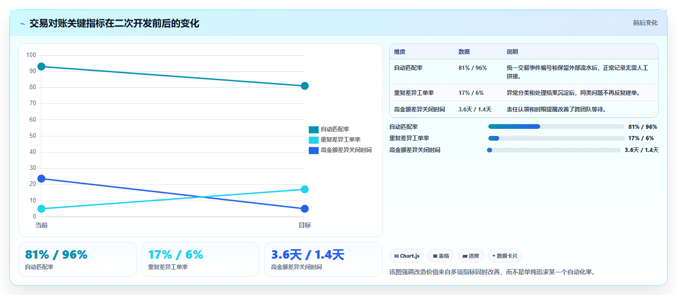Click the chart title 交易对账关键指标在二次开发前后的变化
Screen dimensions: 677x295
pyautogui.click(x=114, y=24)
